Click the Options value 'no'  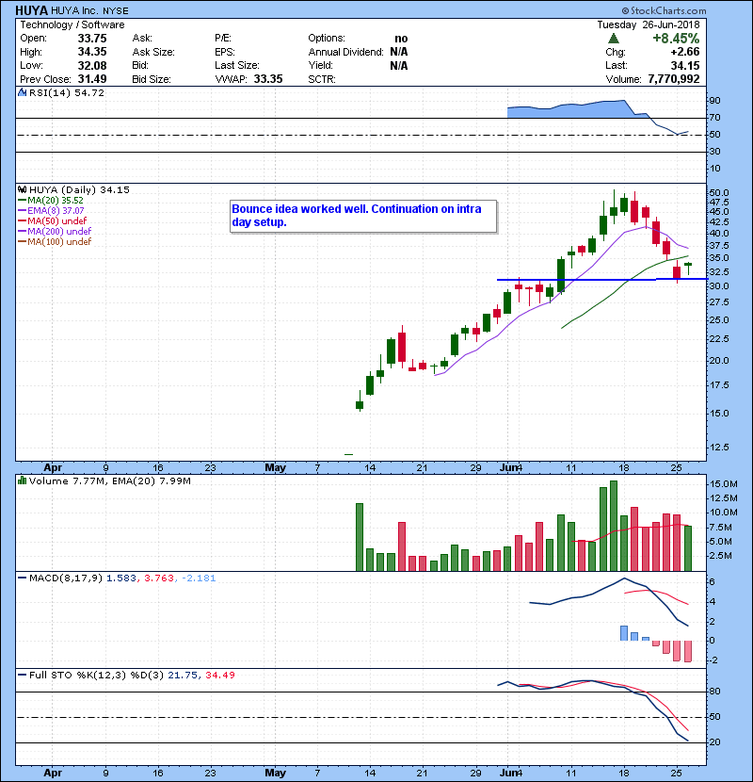point(401,39)
